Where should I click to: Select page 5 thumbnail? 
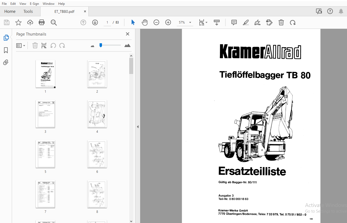(x=45, y=154)
